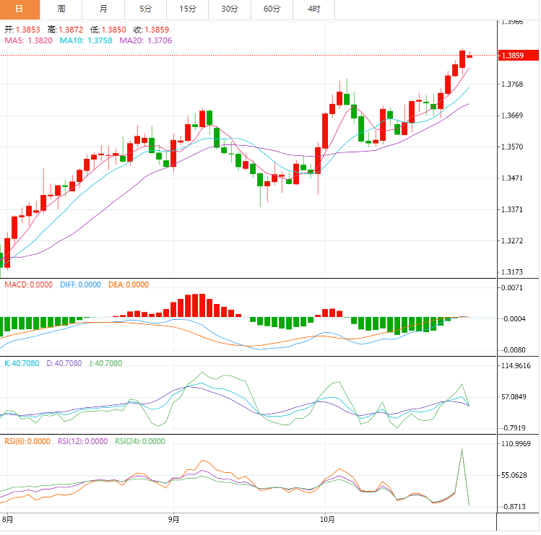
Task: Click the RSI(6) indicator label
Action: 27,441
